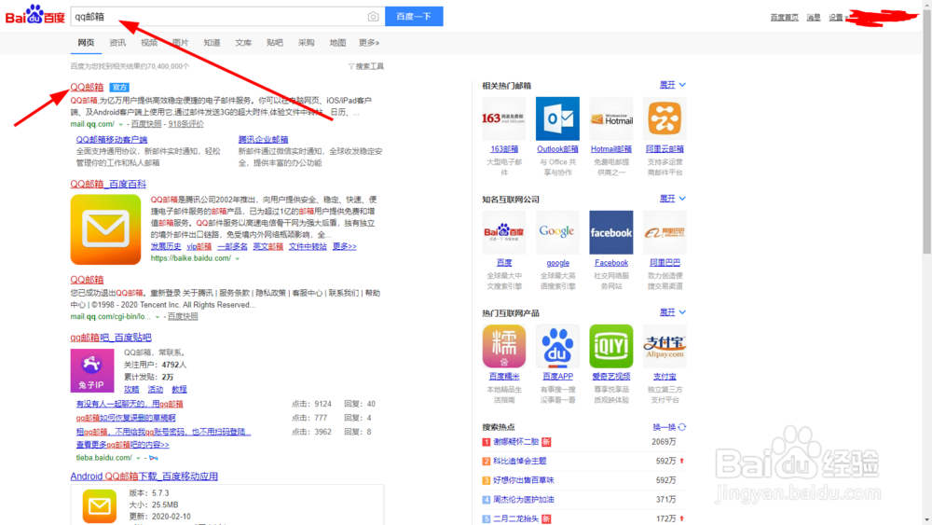Switch to the 地图 tab
The width and height of the screenshot is (932, 525).
coord(337,43)
